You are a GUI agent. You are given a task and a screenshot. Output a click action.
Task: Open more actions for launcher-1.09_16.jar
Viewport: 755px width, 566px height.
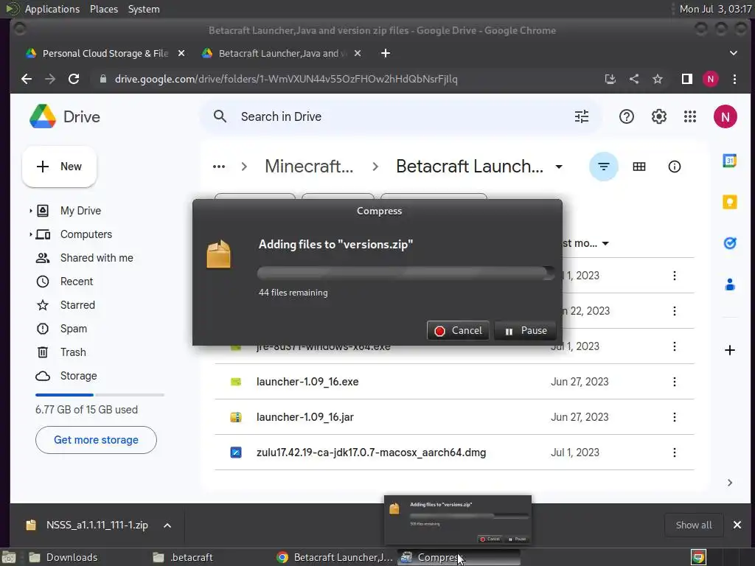pyautogui.click(x=674, y=417)
